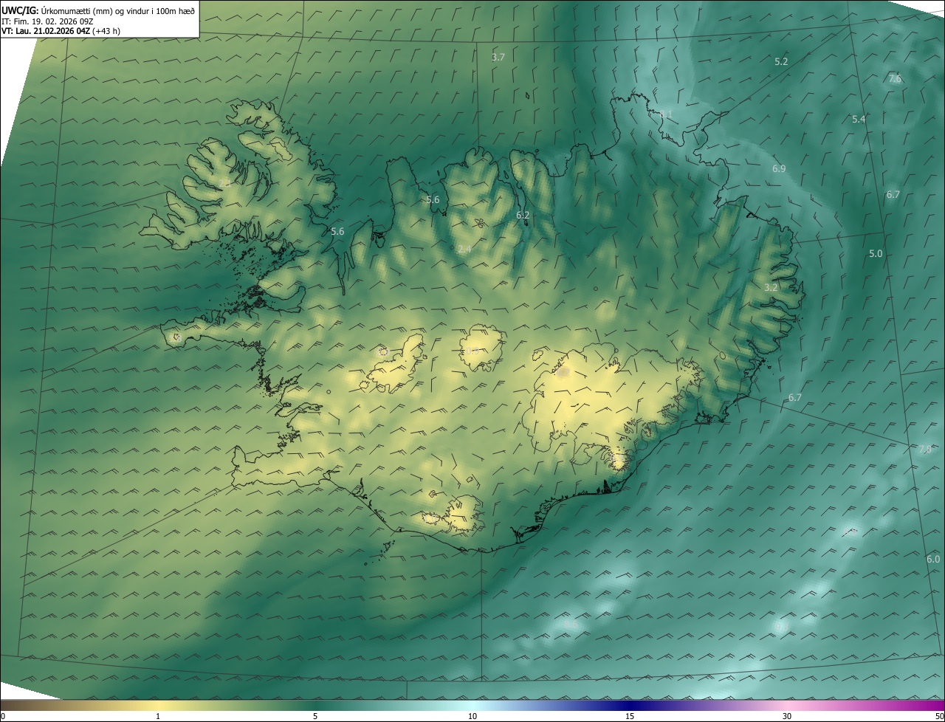Click the 0 tick label on the color scale
This screenshot has height=722, width=945.
coord(3,716)
